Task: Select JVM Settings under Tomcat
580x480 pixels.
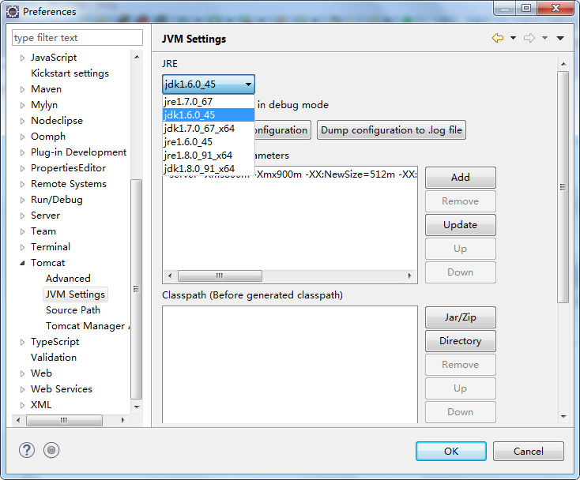Action: point(75,294)
